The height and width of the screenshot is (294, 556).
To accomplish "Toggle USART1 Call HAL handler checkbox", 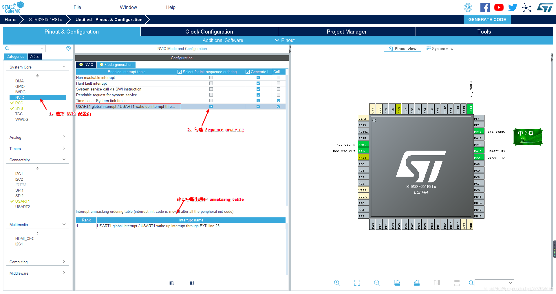I will (279, 106).
